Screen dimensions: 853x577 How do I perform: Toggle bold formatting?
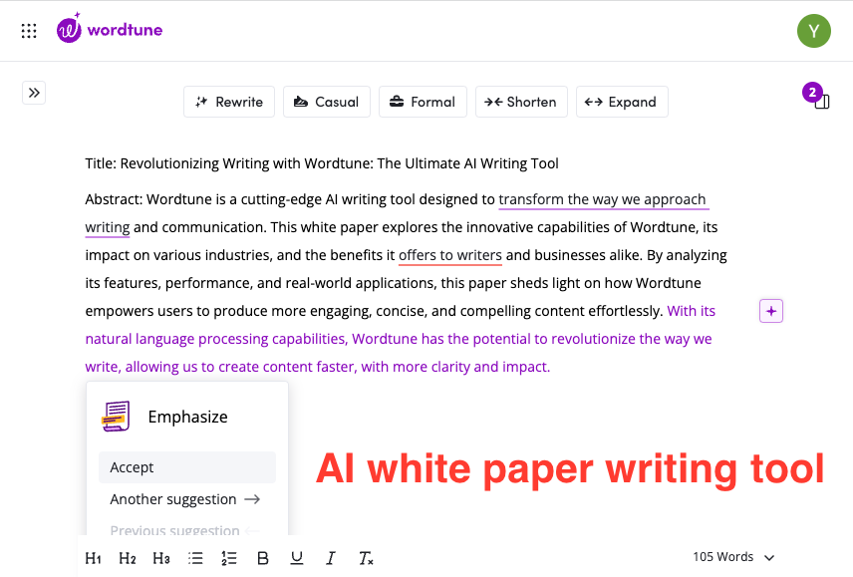click(x=262, y=558)
